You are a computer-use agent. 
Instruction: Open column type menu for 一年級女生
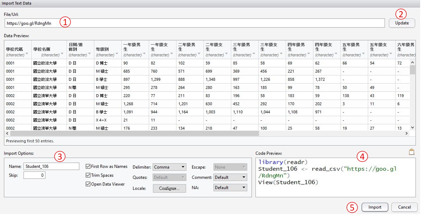[172, 54]
